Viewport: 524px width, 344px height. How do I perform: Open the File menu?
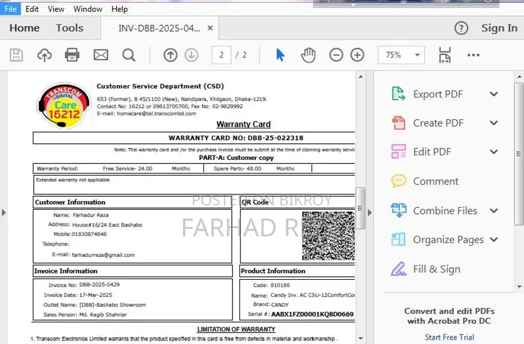(x=10, y=9)
